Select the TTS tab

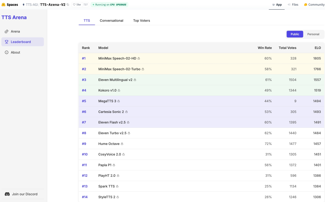point(87,20)
